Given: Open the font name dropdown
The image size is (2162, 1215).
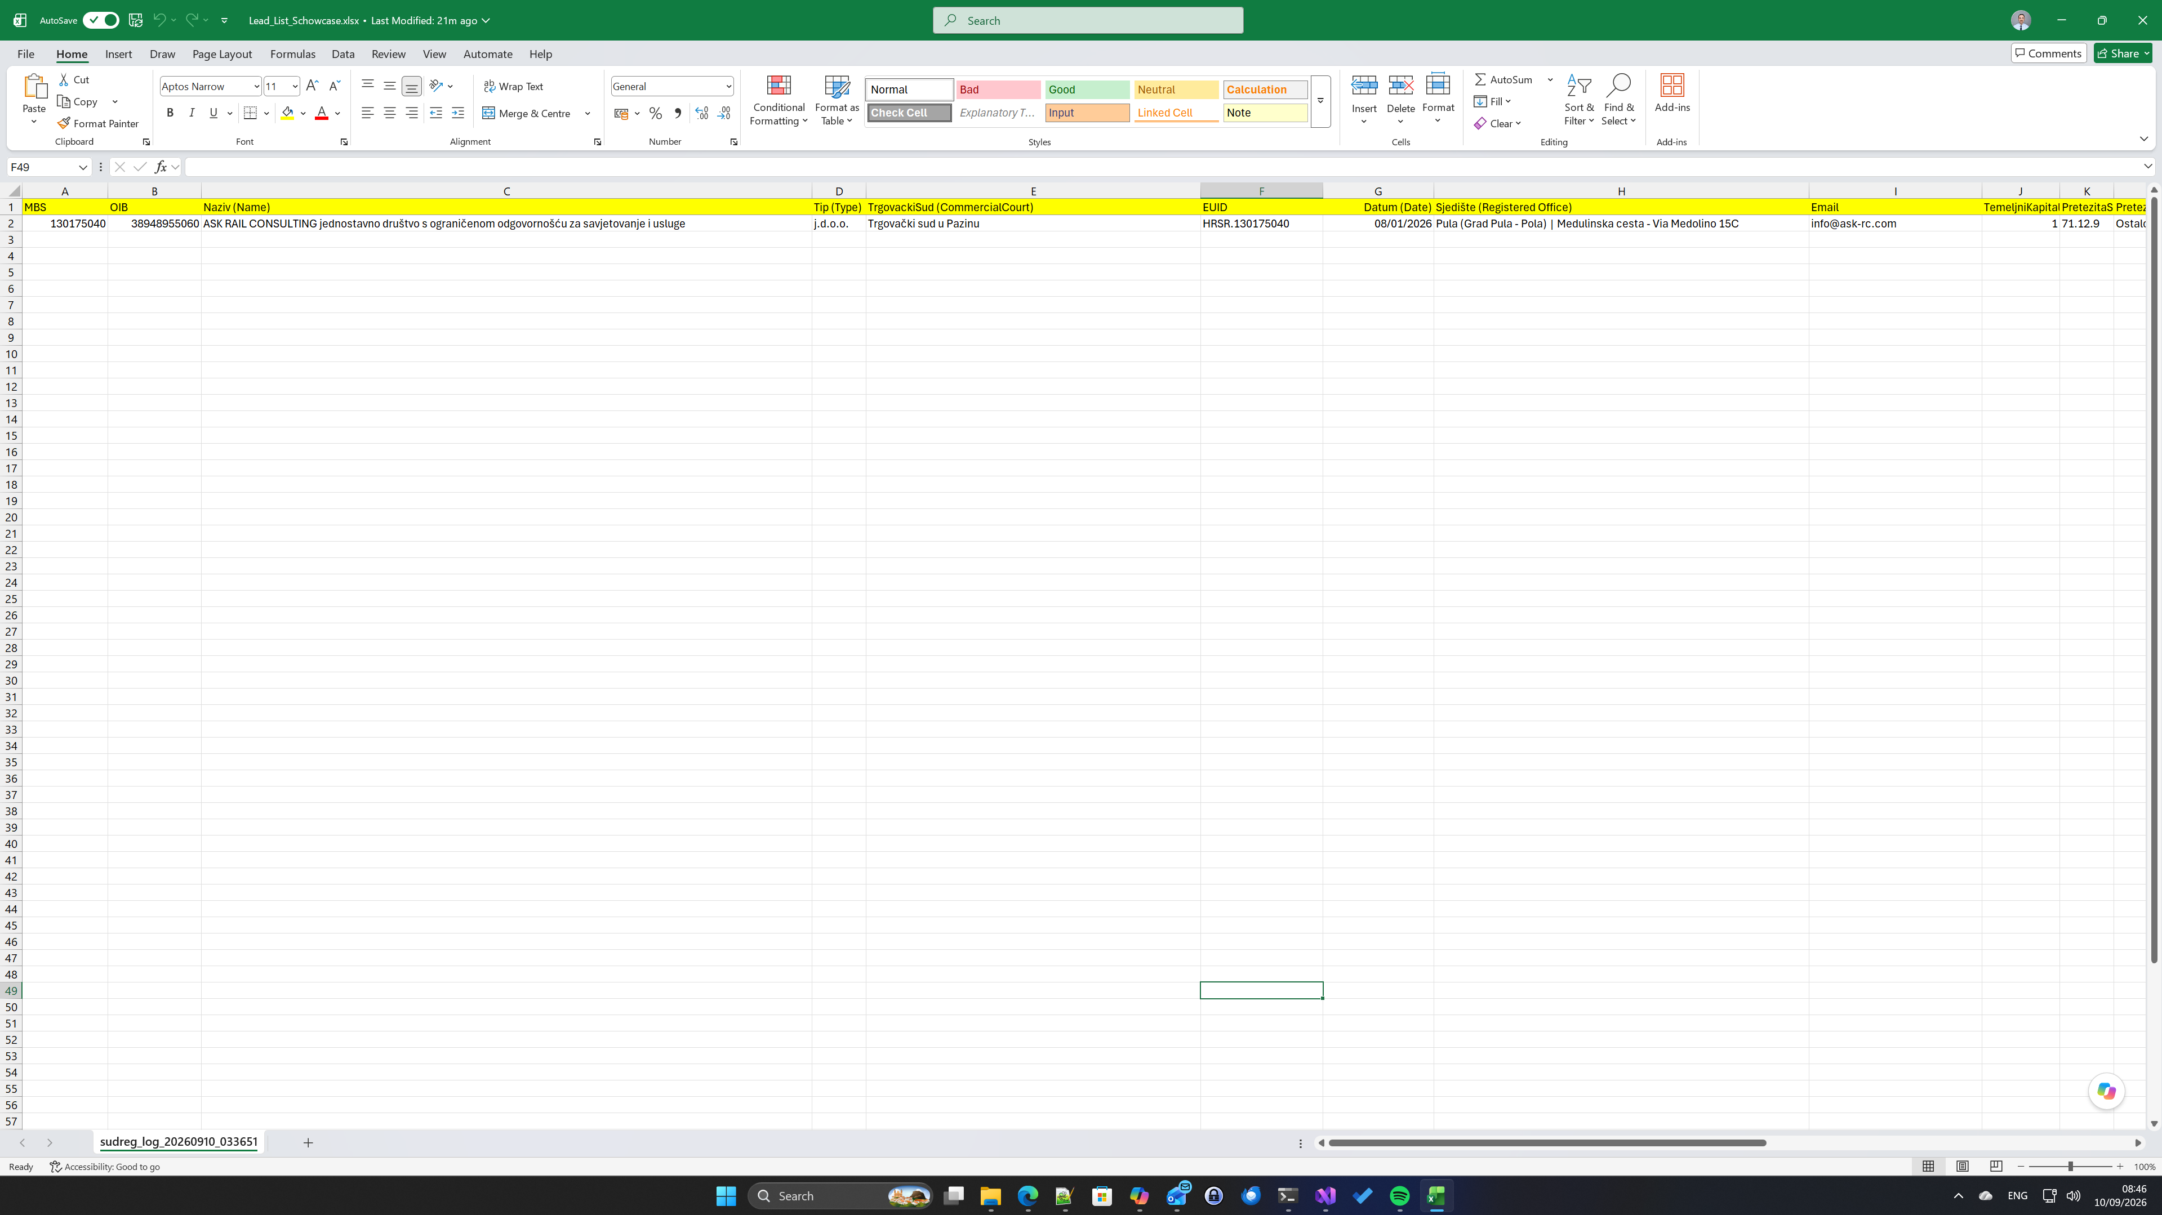Looking at the screenshot, I should click(x=256, y=87).
